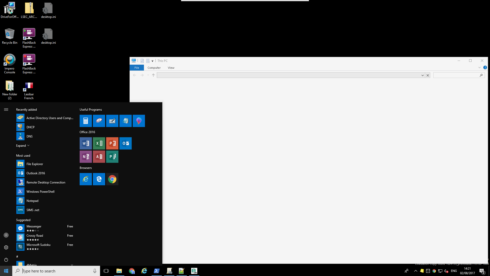Open Calculator from Useful Programs
Image resolution: width=490 pixels, height=276 pixels.
tap(85, 121)
